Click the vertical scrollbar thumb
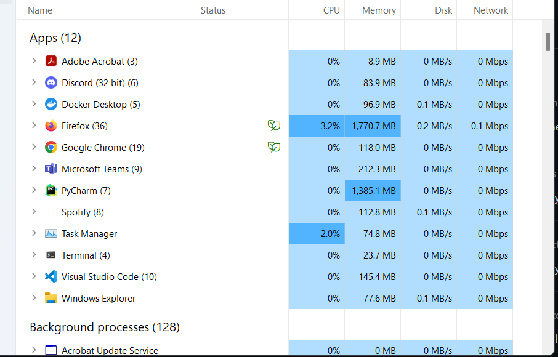Viewport: 558px width, 357px height. pyautogui.click(x=547, y=42)
